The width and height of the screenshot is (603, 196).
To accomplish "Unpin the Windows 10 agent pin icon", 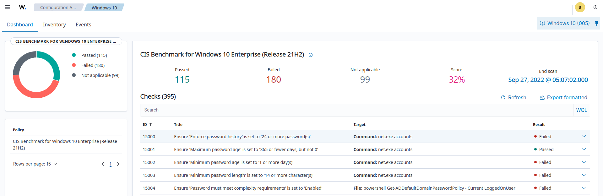I will point(596,23).
